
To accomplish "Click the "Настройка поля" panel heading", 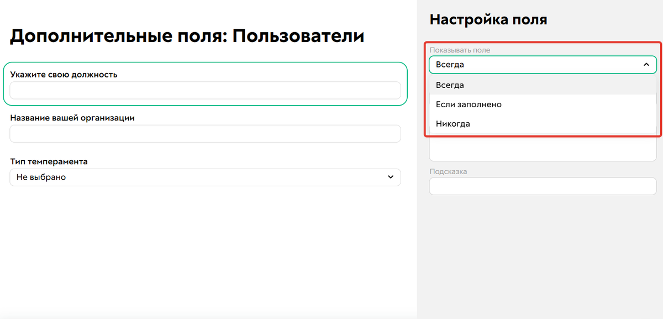I will 488,19.
